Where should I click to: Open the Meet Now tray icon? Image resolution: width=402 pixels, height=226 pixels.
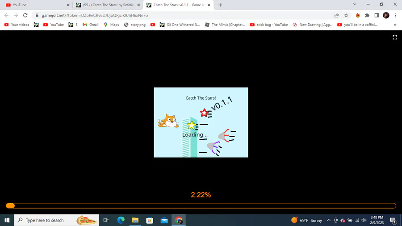(335, 220)
